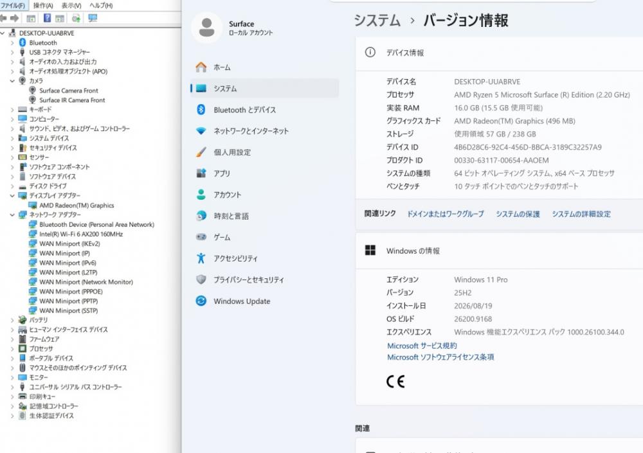Image resolution: width=643 pixels, height=453 pixels.
Task: Open Windows Update settings page
Action: click(x=264, y=301)
